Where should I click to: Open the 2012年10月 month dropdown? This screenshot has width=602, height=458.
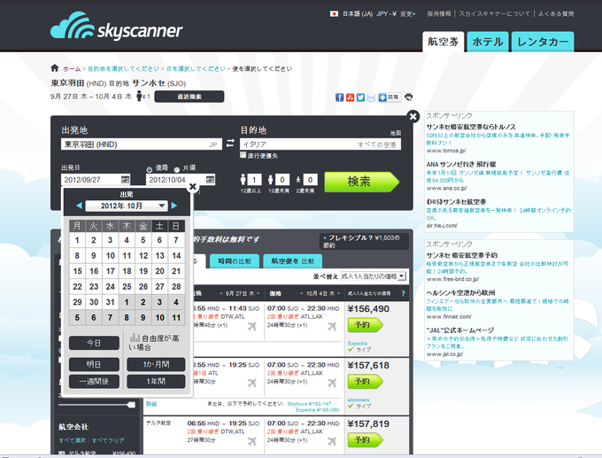[x=127, y=206]
